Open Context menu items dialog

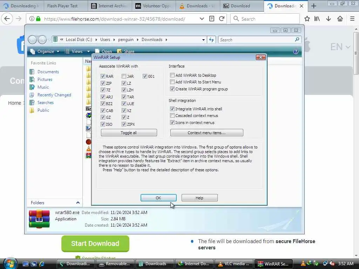click(206, 133)
